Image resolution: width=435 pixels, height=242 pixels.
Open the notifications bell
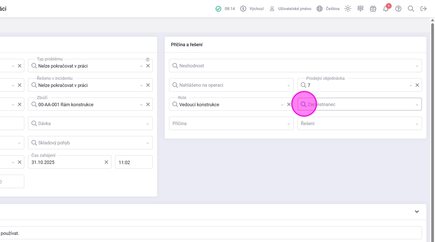(x=386, y=9)
